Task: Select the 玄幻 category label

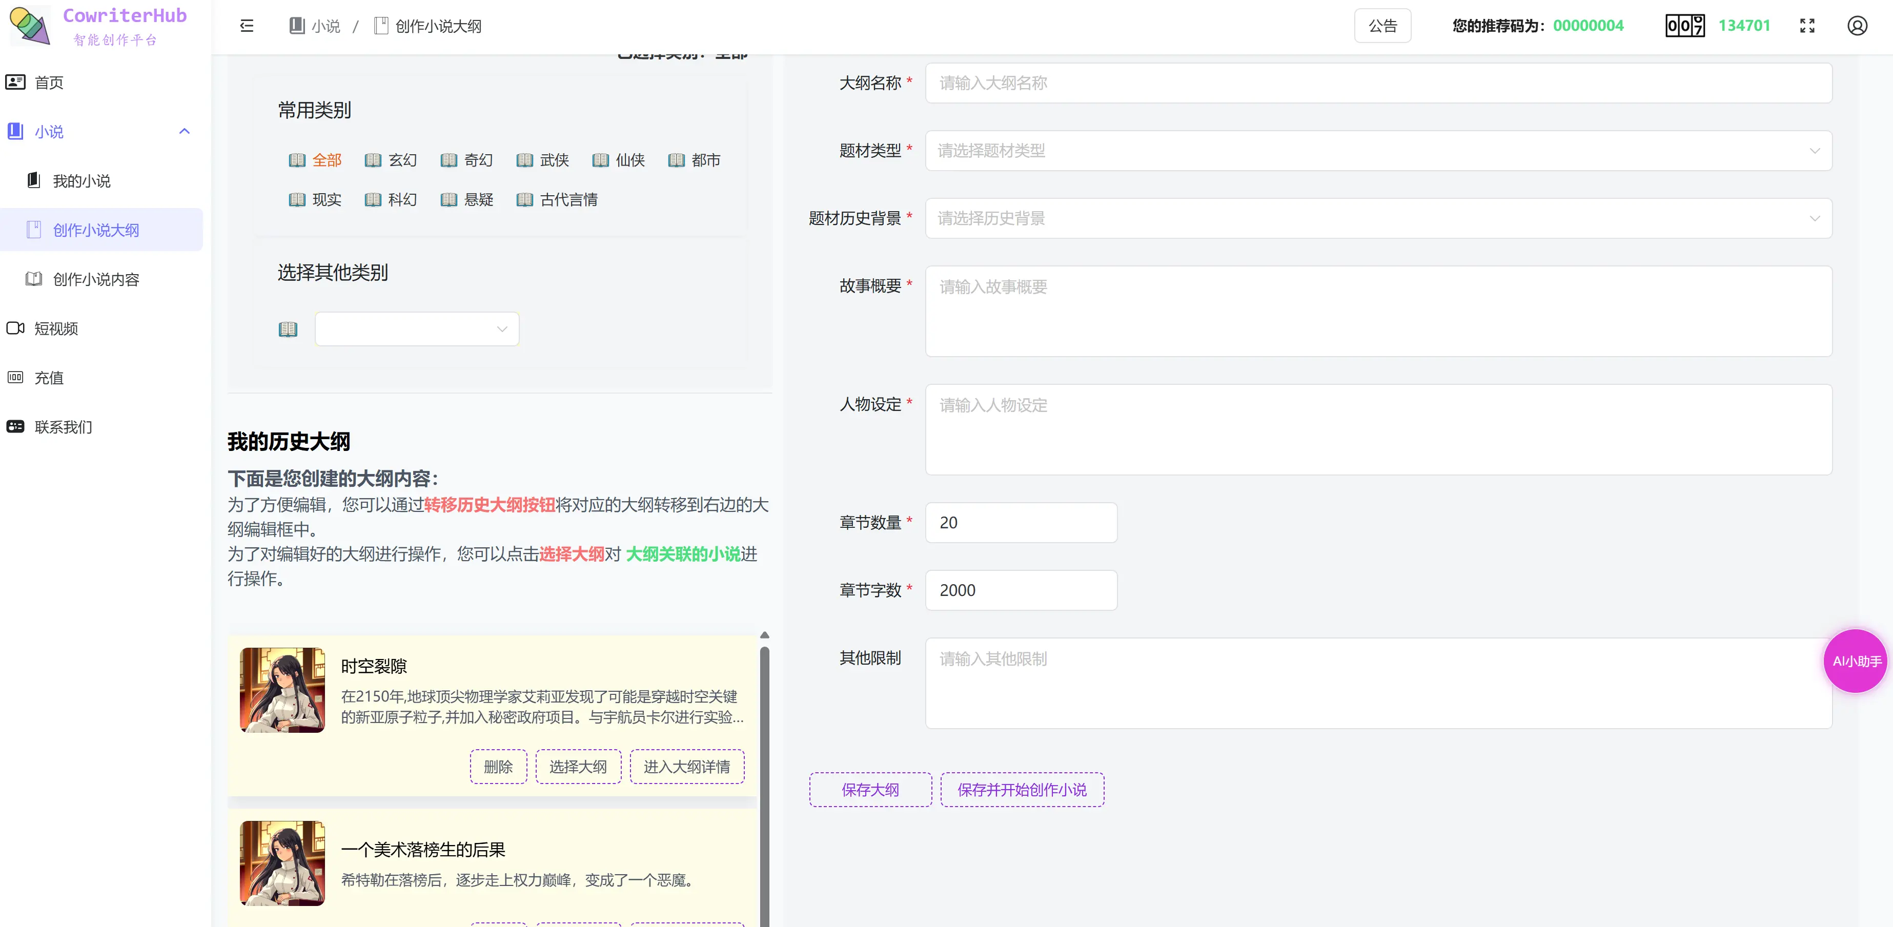Action: point(403,160)
